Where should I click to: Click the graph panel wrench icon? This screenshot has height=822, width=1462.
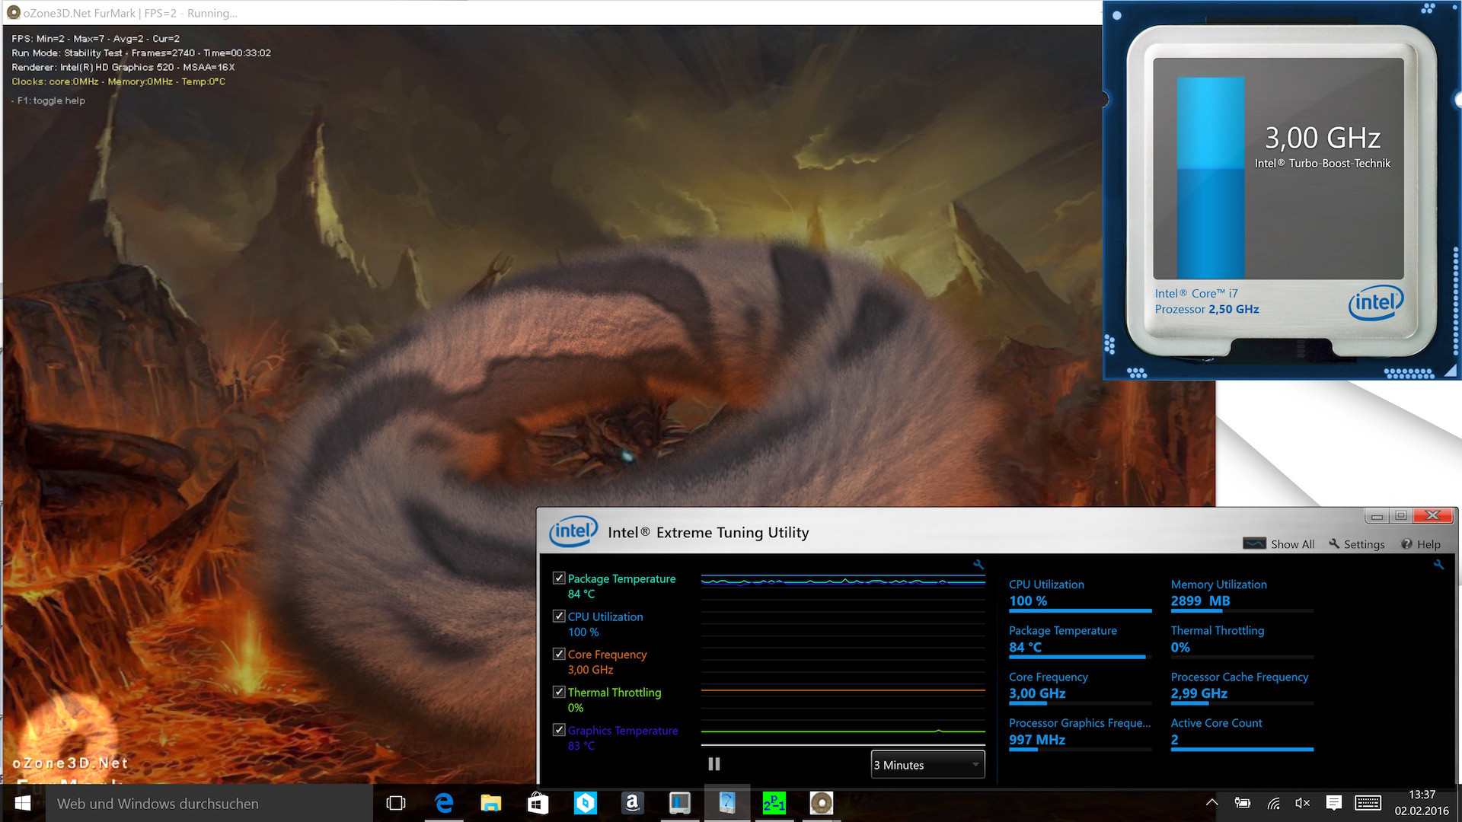coord(978,565)
